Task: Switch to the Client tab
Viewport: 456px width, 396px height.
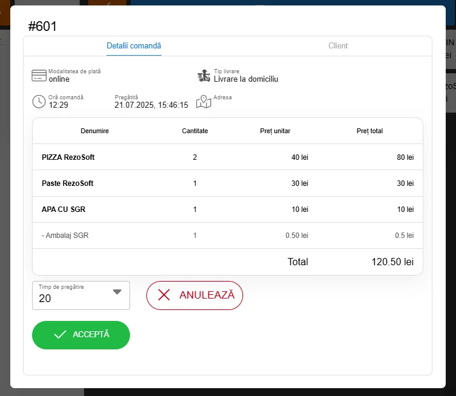Action: [338, 45]
